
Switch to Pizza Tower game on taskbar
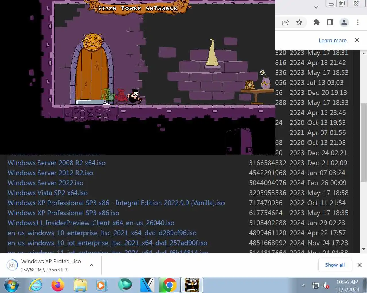(192, 285)
